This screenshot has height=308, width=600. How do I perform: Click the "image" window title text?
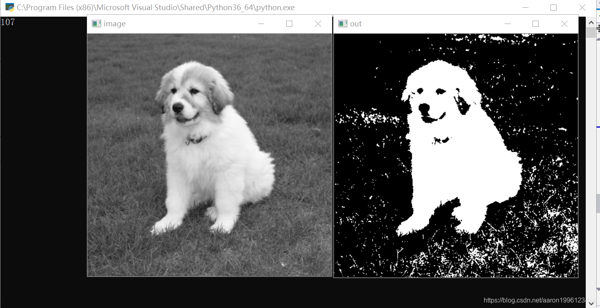point(115,24)
